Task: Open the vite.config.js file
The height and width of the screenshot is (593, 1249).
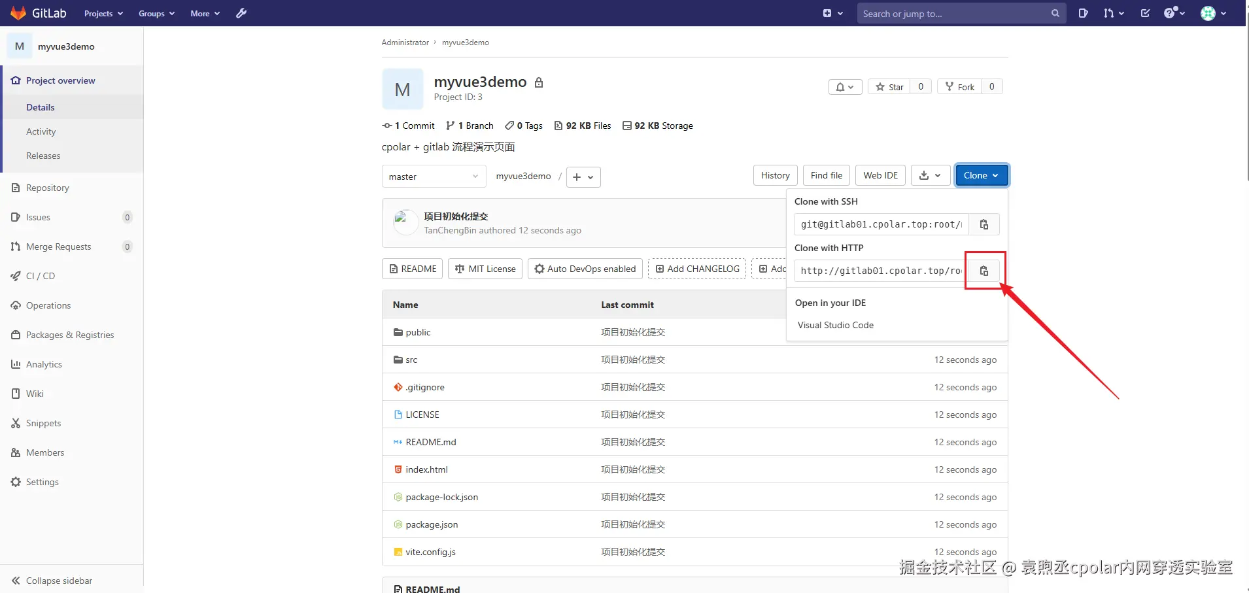Action: tap(430, 552)
